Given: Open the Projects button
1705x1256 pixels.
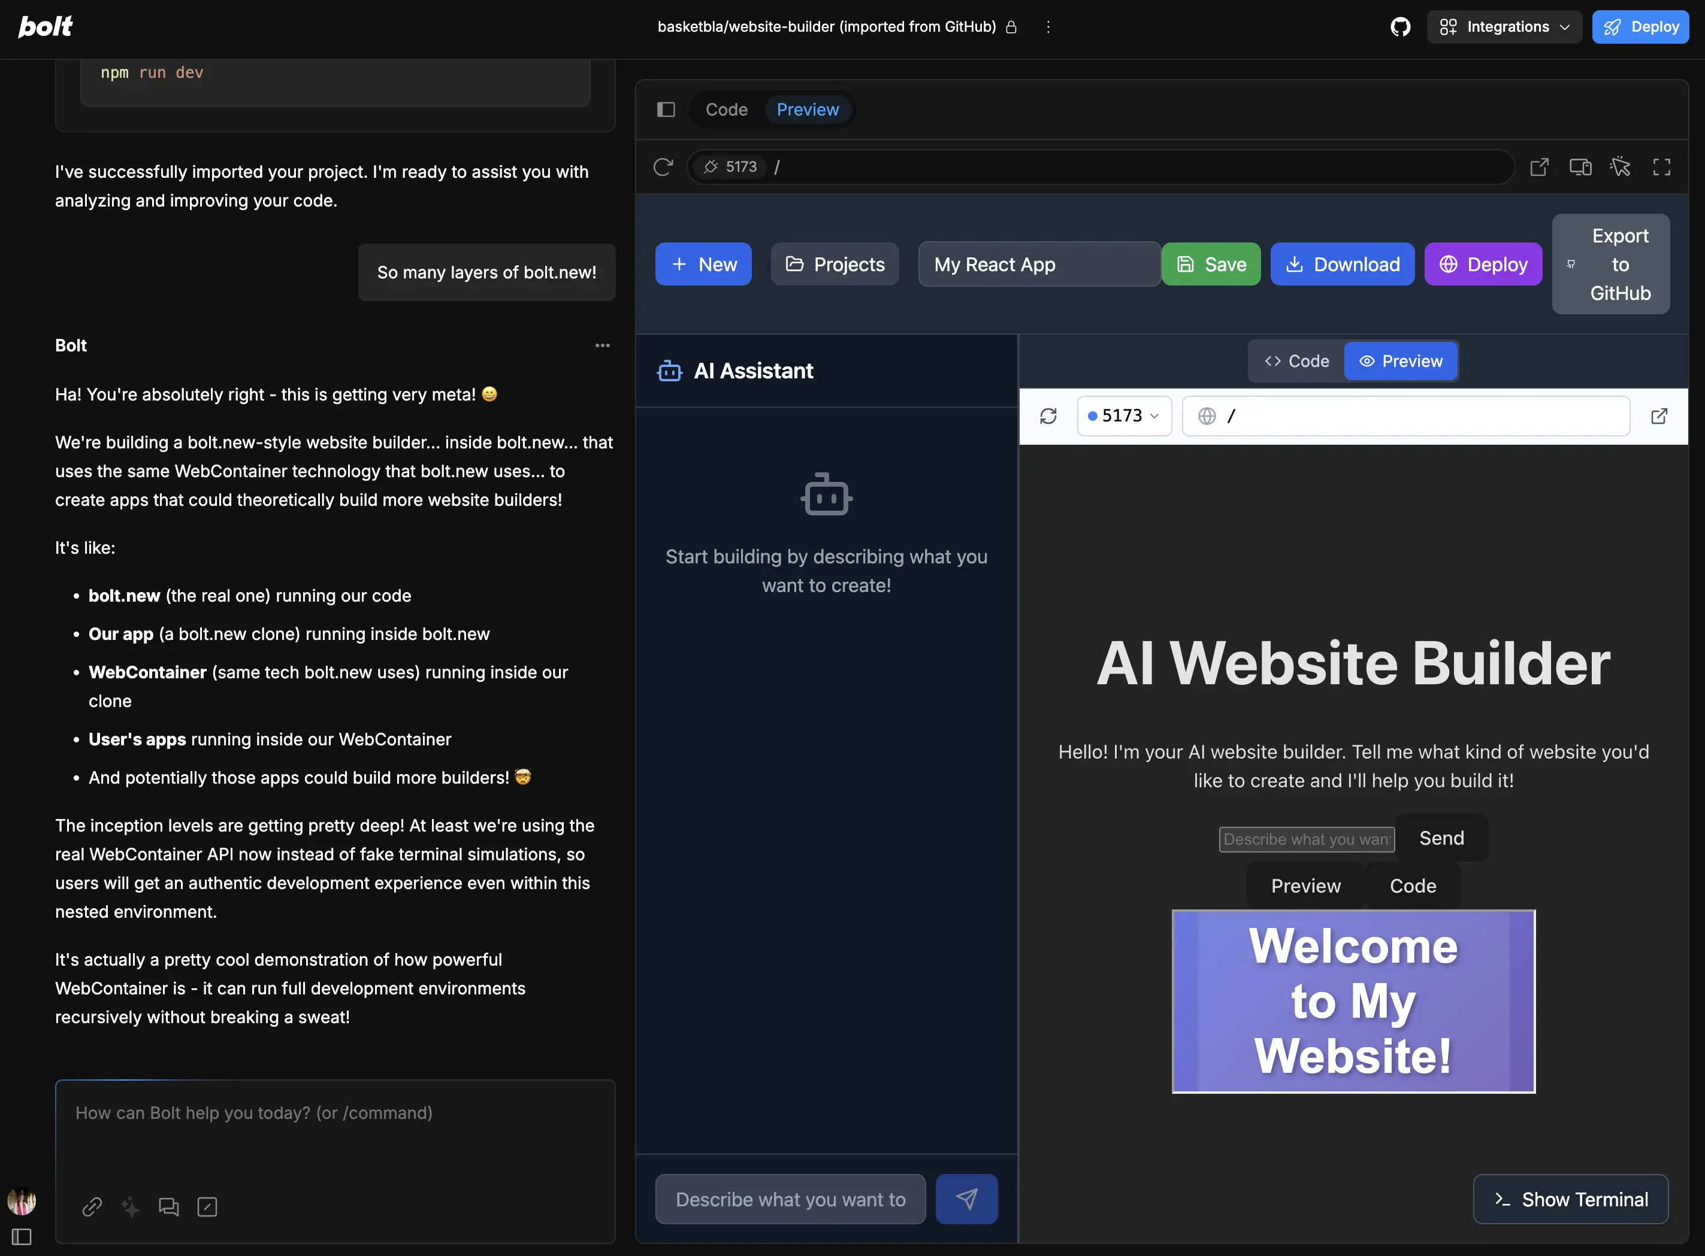Looking at the screenshot, I should [x=835, y=264].
